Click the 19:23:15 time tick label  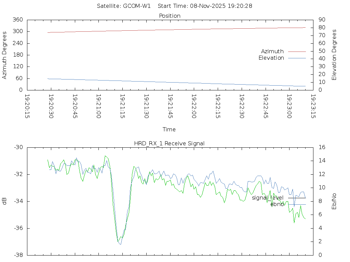point(313,106)
